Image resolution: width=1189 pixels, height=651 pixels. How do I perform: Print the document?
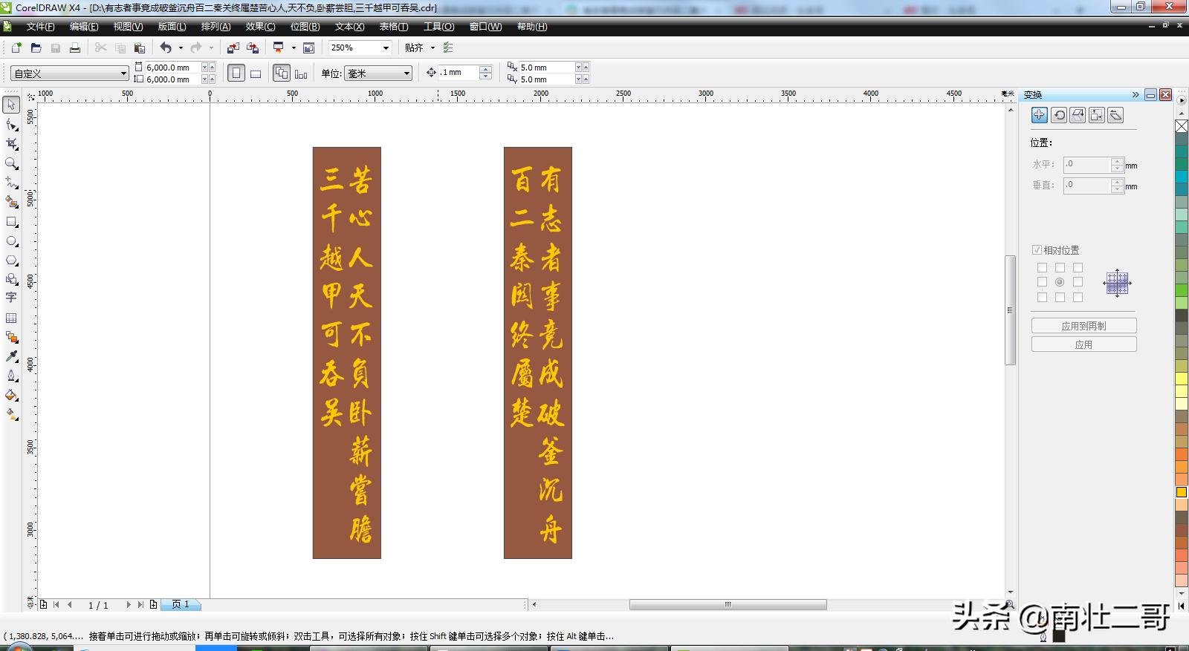(x=74, y=48)
